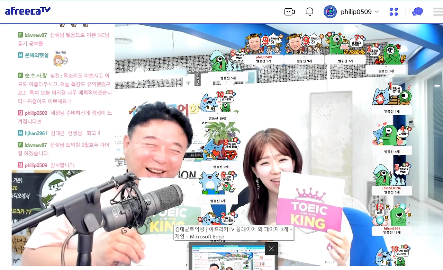The width and height of the screenshot is (443, 270).
Task: Click ldwnew87 on the '이쁜 MC님' message
Action: [x=36, y=35]
